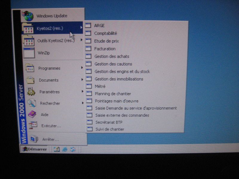This screenshot has width=239, height=179.
Task: Expand the Rechercher submenu arrow
Action: tap(83, 103)
